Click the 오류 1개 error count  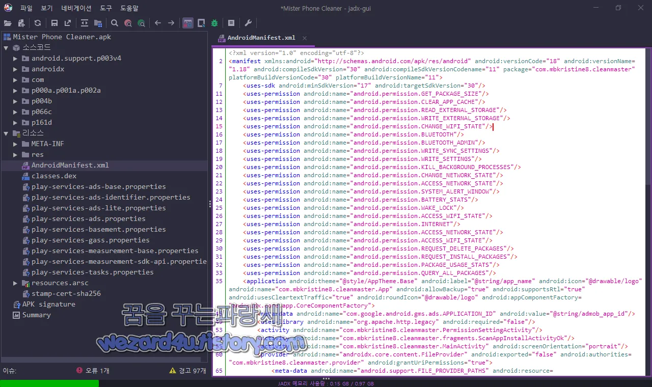click(97, 371)
